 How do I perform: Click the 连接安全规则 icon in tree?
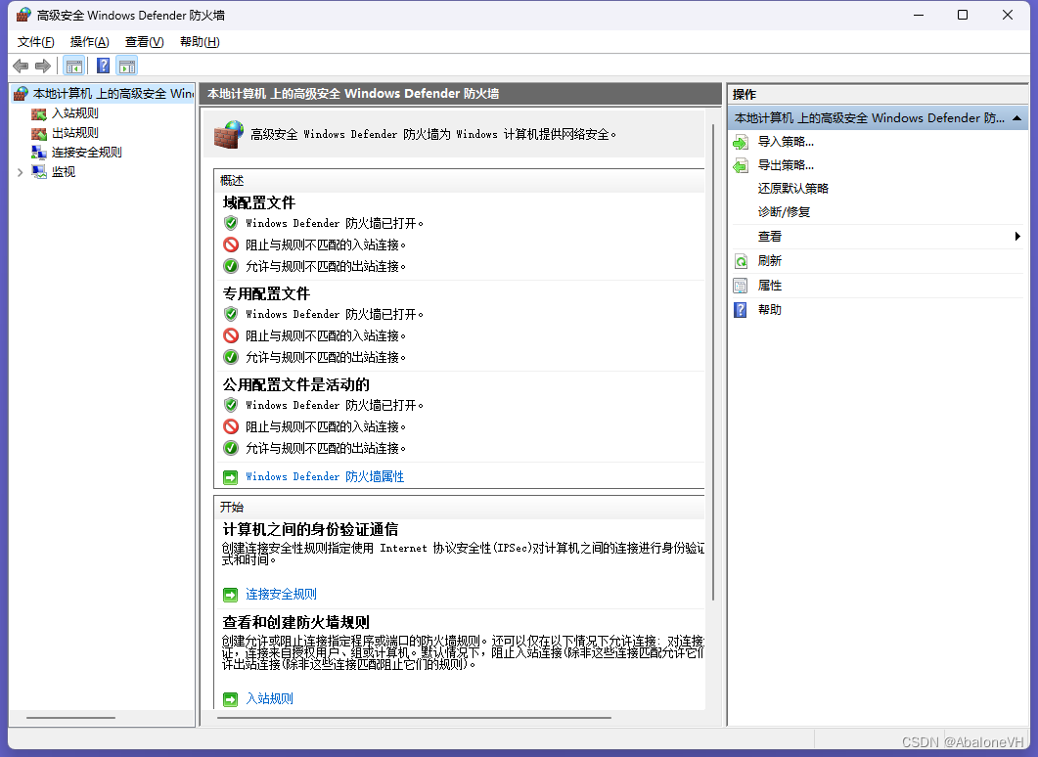39,153
